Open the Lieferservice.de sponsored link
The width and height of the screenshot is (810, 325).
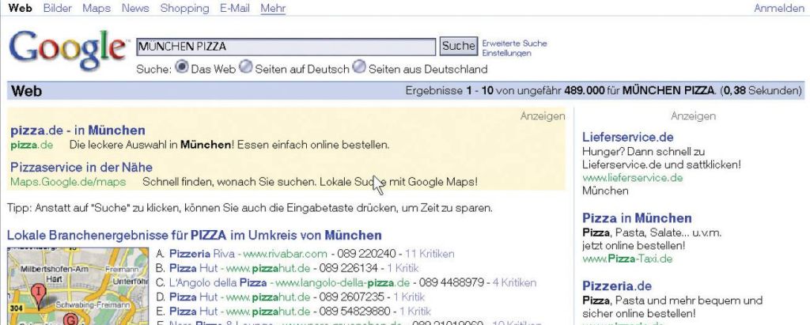pos(628,137)
